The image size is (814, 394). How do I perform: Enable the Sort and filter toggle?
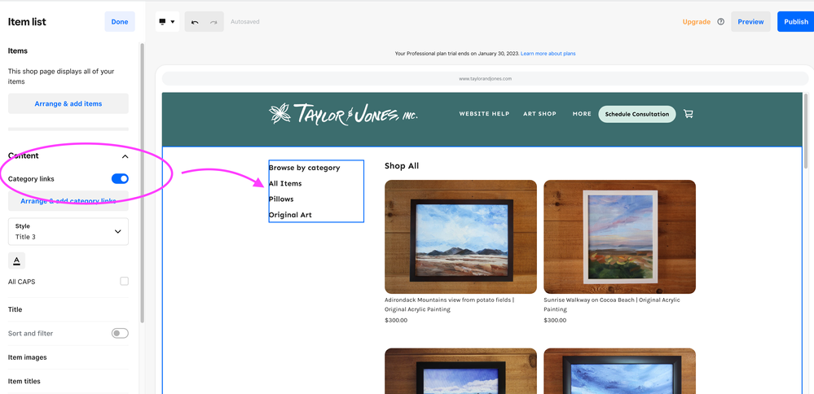(120, 333)
